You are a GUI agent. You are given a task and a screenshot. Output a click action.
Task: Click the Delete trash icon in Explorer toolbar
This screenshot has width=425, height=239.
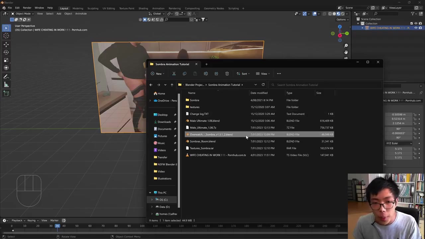point(227,74)
